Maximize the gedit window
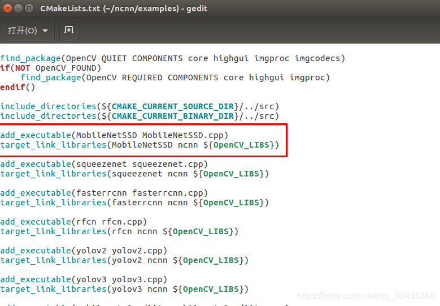Image resolution: width=440 pixels, height=306 pixels. tap(29, 8)
